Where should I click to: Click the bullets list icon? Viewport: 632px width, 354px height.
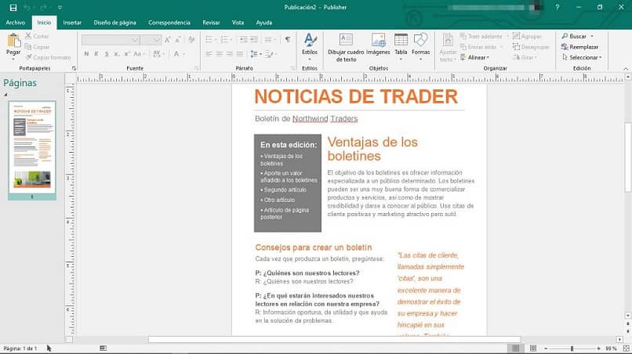point(209,39)
